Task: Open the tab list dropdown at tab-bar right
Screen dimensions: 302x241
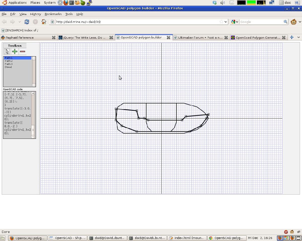Action: point(298,37)
